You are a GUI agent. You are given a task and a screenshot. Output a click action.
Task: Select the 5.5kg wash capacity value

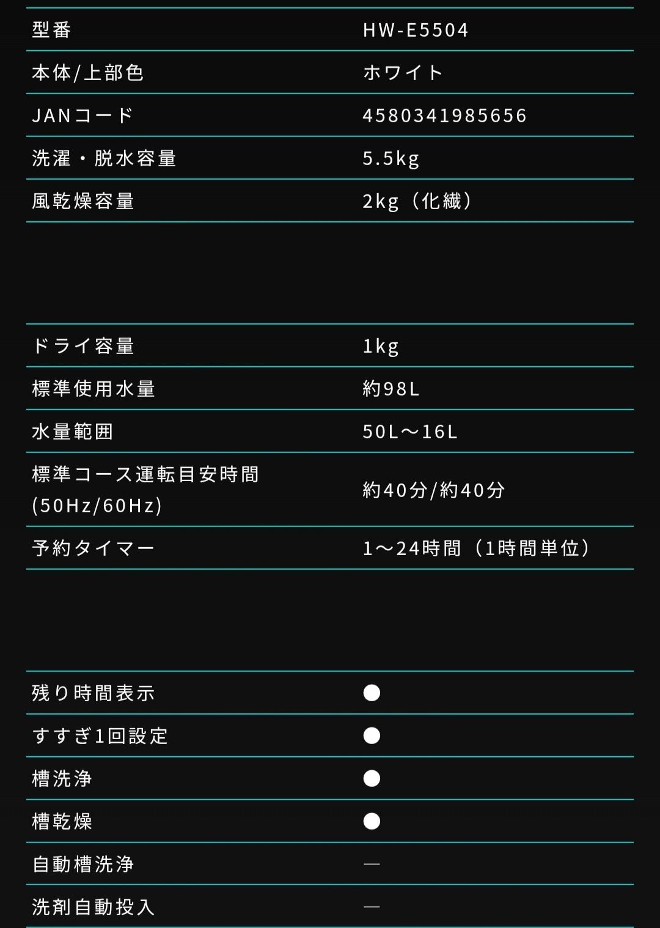coord(391,158)
